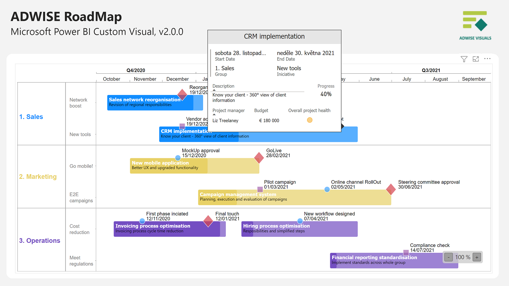Open the More options ellipsis menu
This screenshot has width=509, height=286.
point(487,59)
